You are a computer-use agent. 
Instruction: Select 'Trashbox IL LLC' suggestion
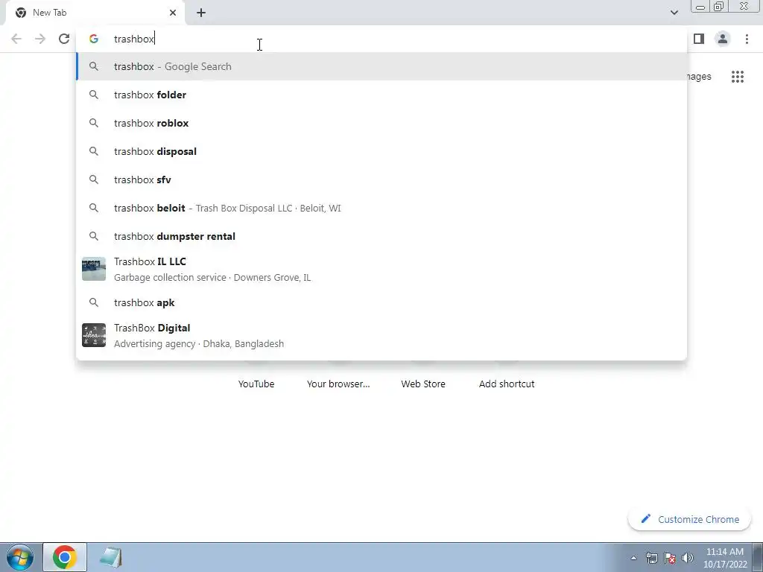coord(381,269)
